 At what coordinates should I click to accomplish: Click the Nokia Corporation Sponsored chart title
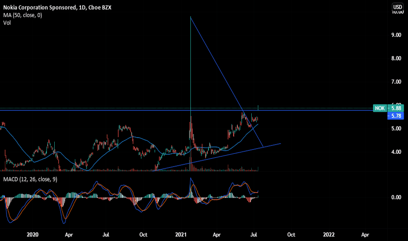57,7
